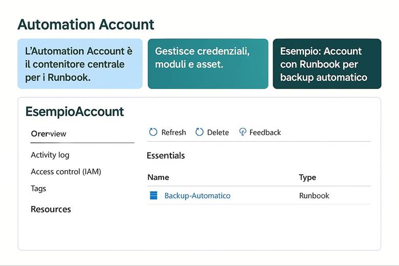Click the EsempioAccount title heading
Image resolution: width=399 pixels, height=266 pixels.
pos(75,112)
